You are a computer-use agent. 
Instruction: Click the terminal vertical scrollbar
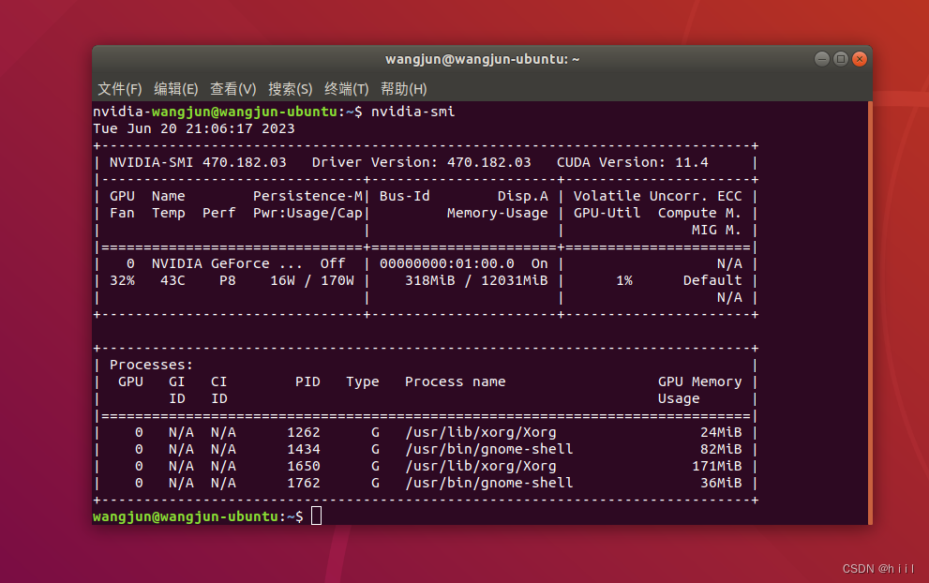click(x=870, y=312)
